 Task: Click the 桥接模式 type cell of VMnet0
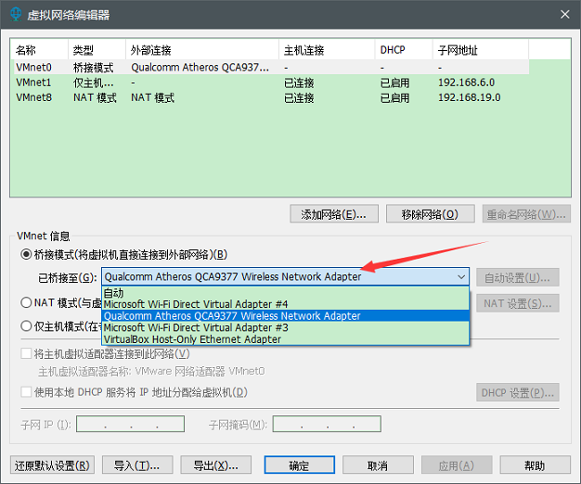[94, 68]
